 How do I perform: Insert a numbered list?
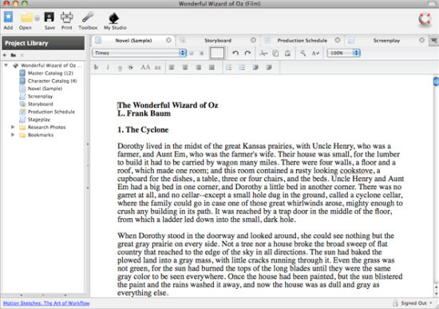click(242, 67)
